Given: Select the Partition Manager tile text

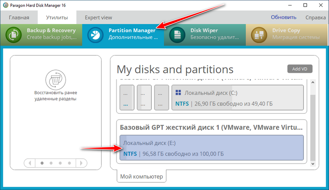Looking at the screenshot, I should pyautogui.click(x=133, y=34).
